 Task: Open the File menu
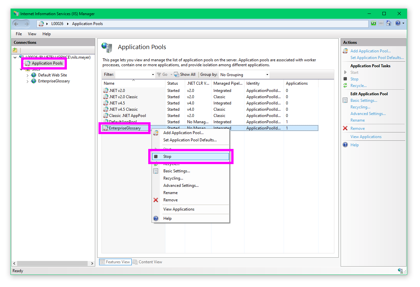[x=19, y=34]
